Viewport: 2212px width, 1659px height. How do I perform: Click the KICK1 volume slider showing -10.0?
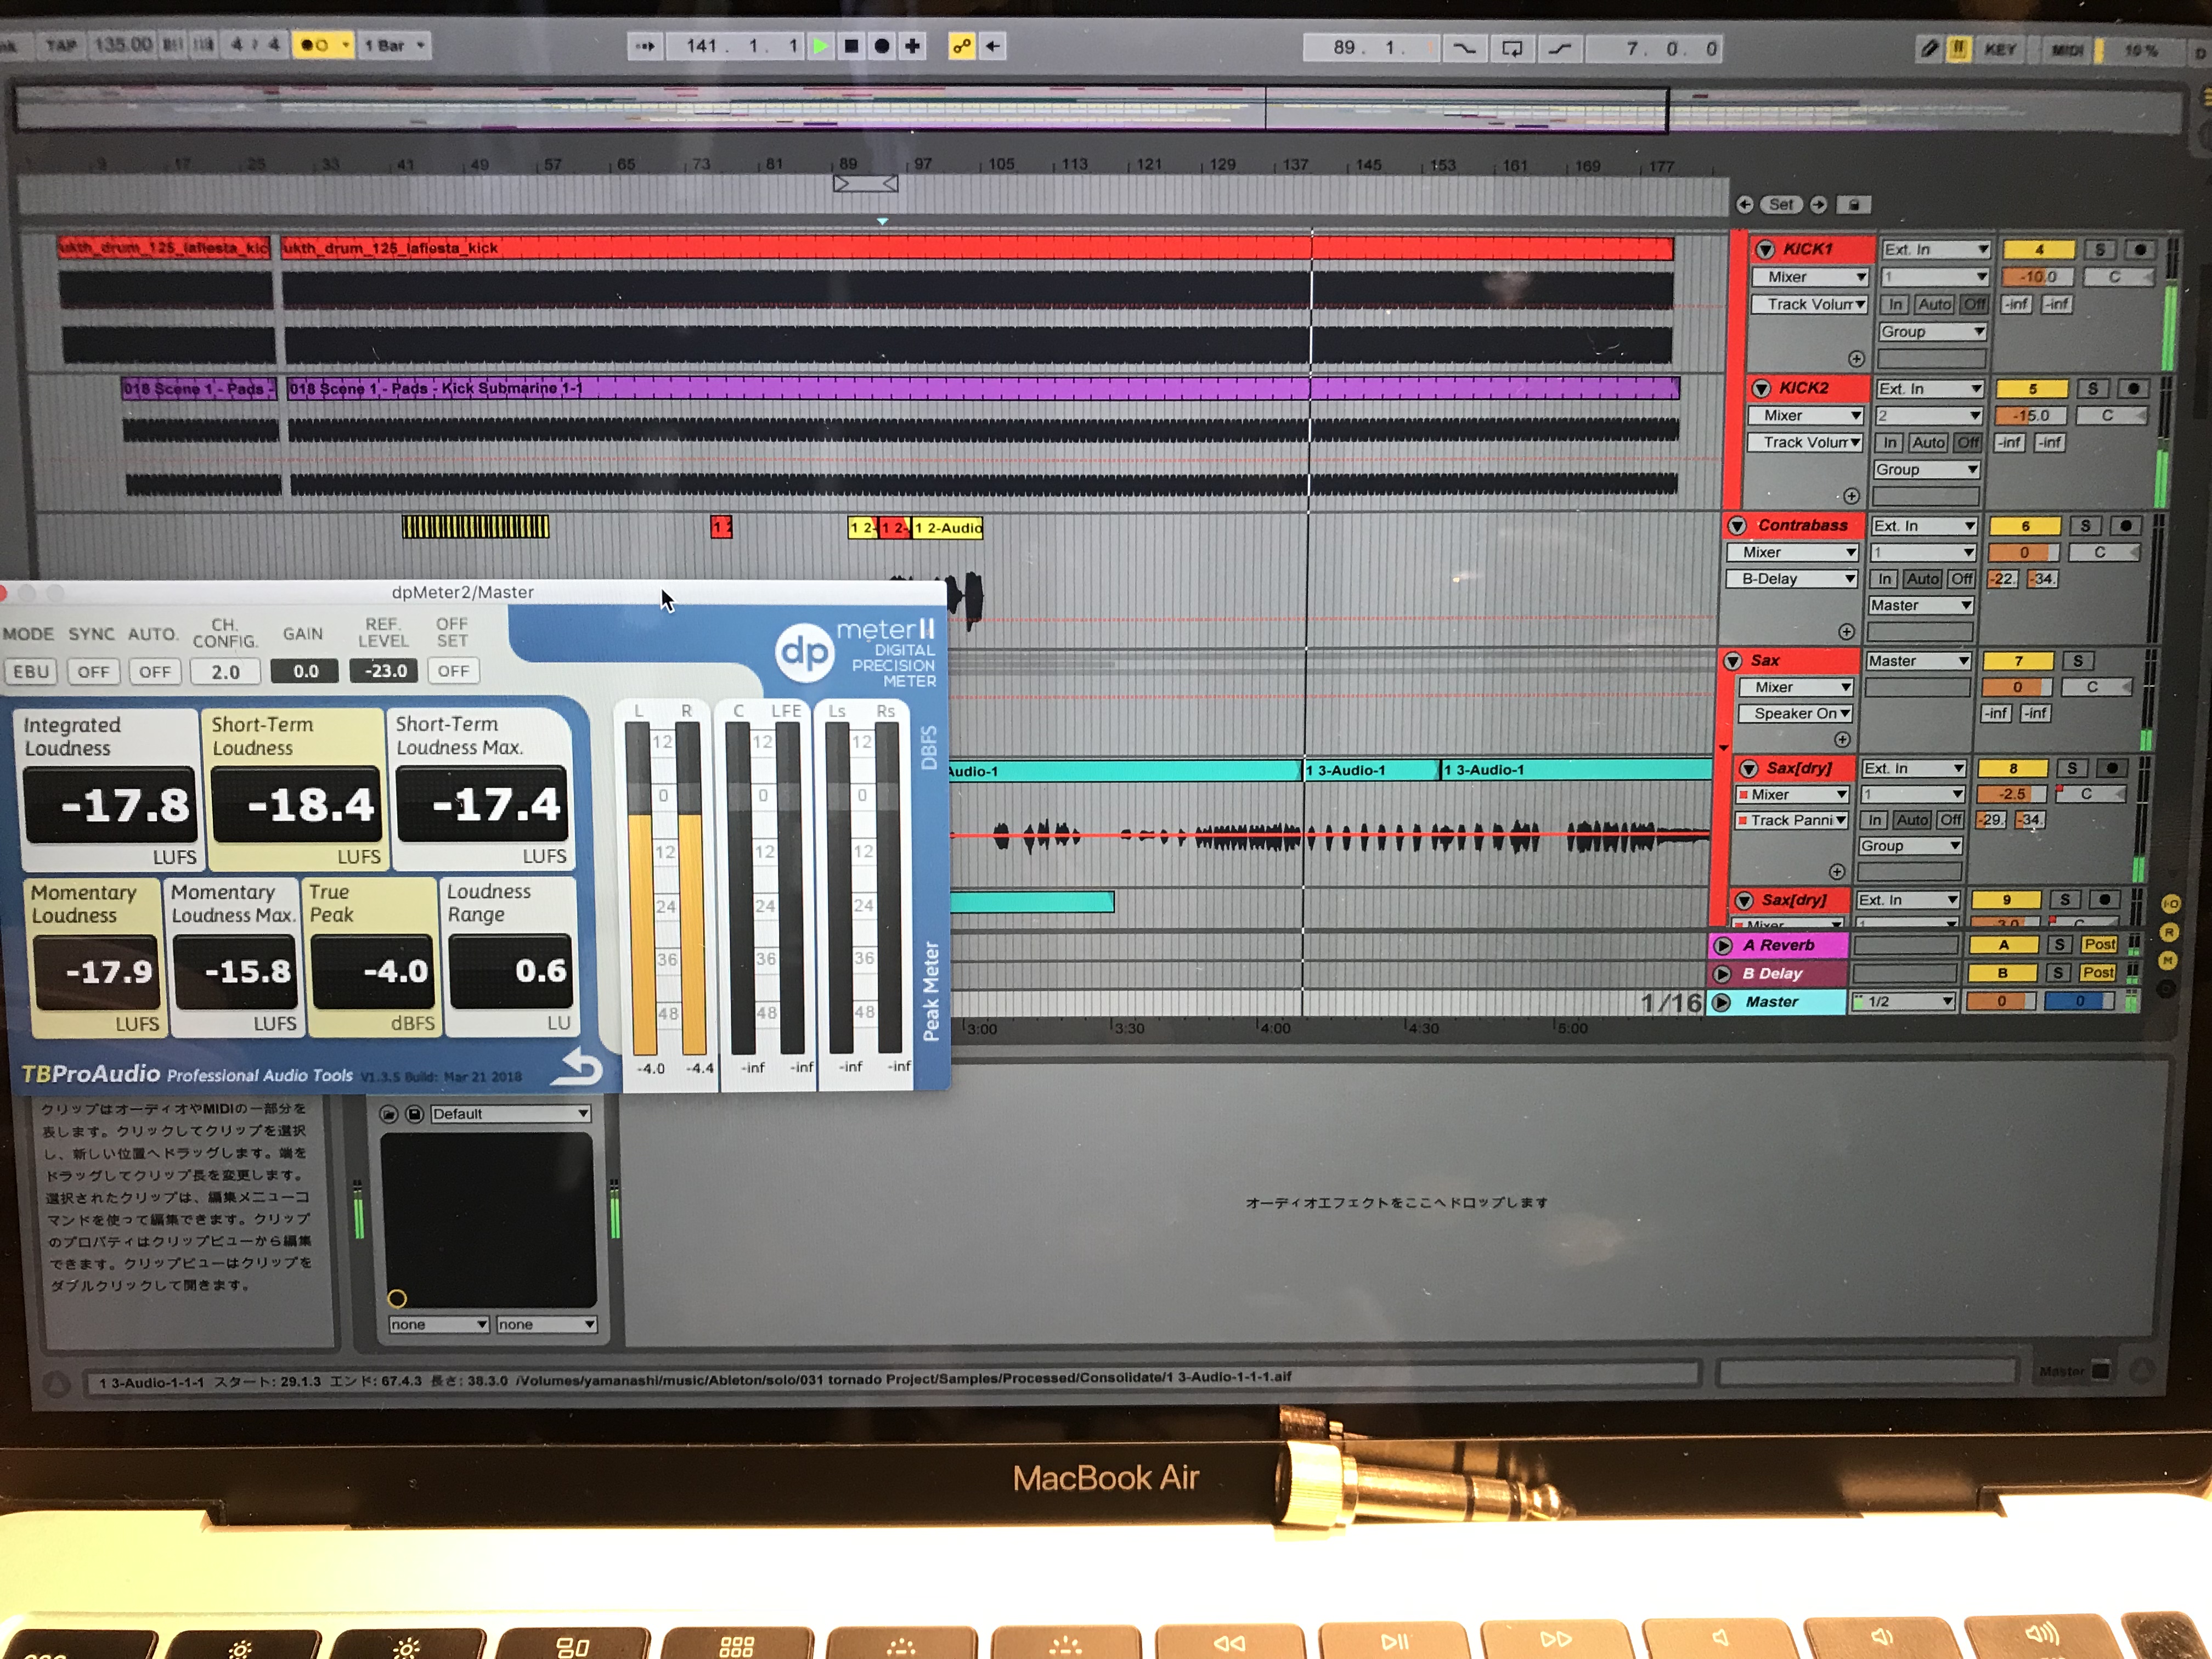pyautogui.click(x=2037, y=277)
